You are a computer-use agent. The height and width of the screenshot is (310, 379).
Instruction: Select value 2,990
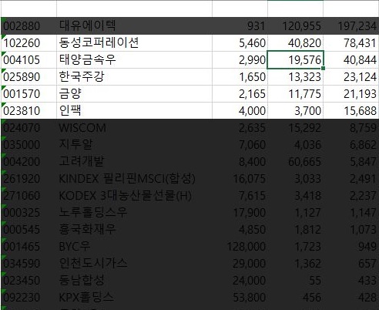pyautogui.click(x=240, y=60)
